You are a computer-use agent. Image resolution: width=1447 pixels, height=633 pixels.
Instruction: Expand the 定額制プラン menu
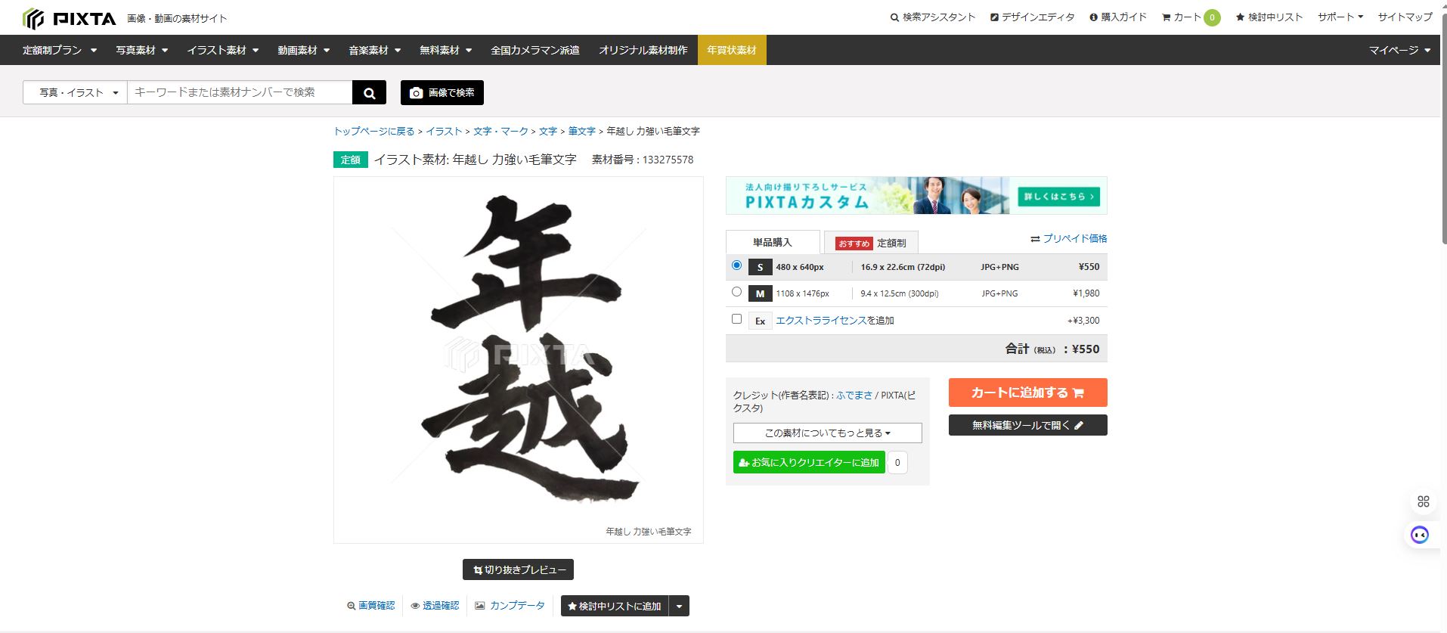pyautogui.click(x=60, y=50)
